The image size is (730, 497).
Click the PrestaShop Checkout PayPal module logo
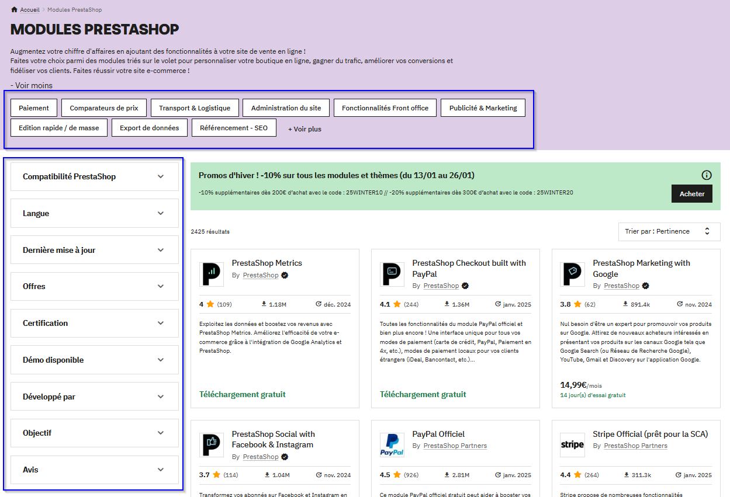click(x=392, y=274)
